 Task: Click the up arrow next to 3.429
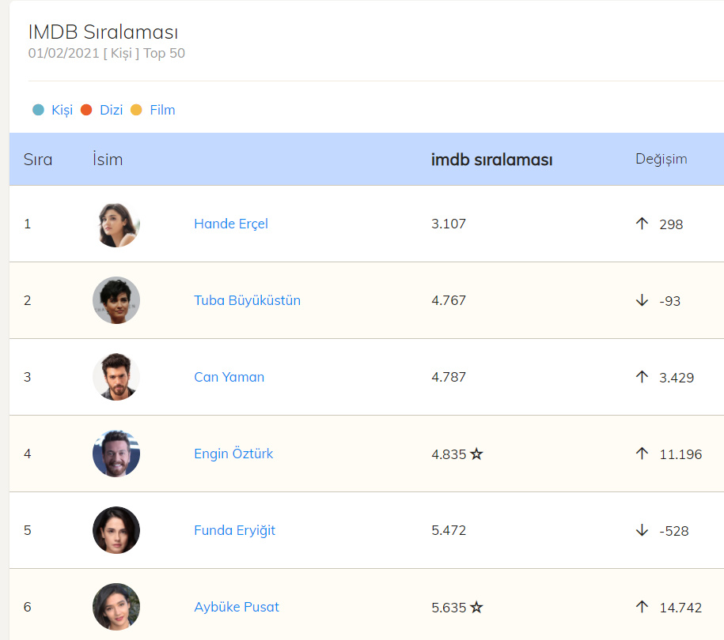pyautogui.click(x=642, y=377)
